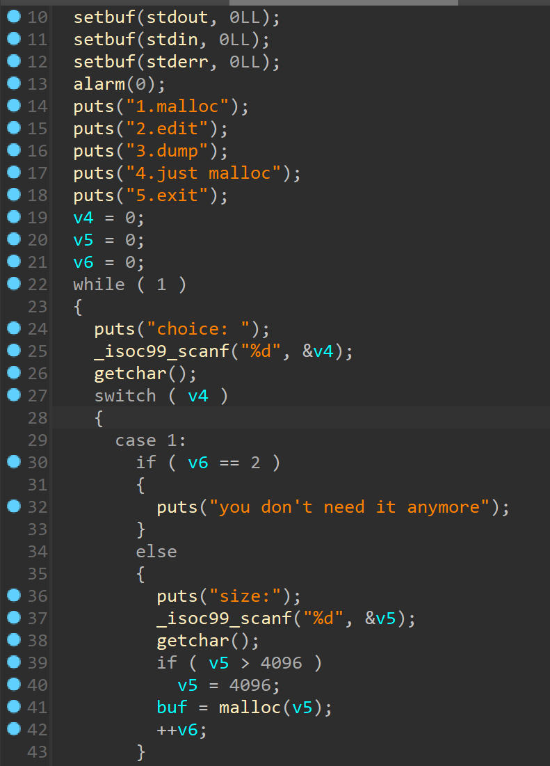This screenshot has height=766, width=550.
Task: Click string "3.dump" on line 16
Action: pyautogui.click(x=167, y=150)
